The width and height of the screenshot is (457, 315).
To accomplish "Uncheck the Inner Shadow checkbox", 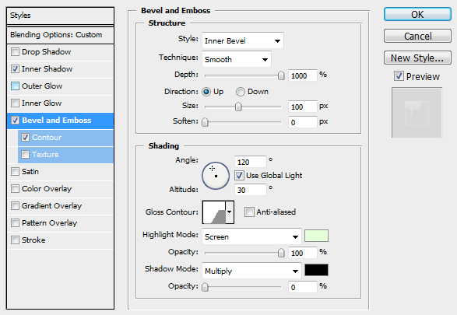I will coord(15,69).
